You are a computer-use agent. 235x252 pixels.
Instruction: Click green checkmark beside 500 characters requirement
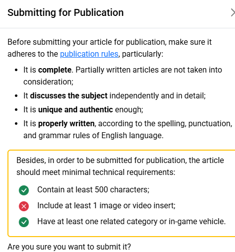(24, 190)
